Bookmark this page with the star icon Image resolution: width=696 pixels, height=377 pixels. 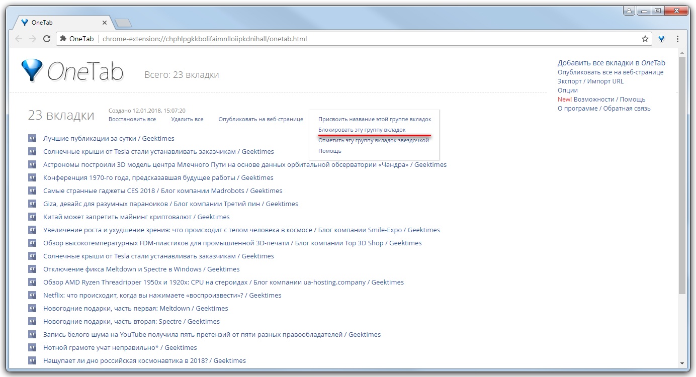[x=645, y=39]
